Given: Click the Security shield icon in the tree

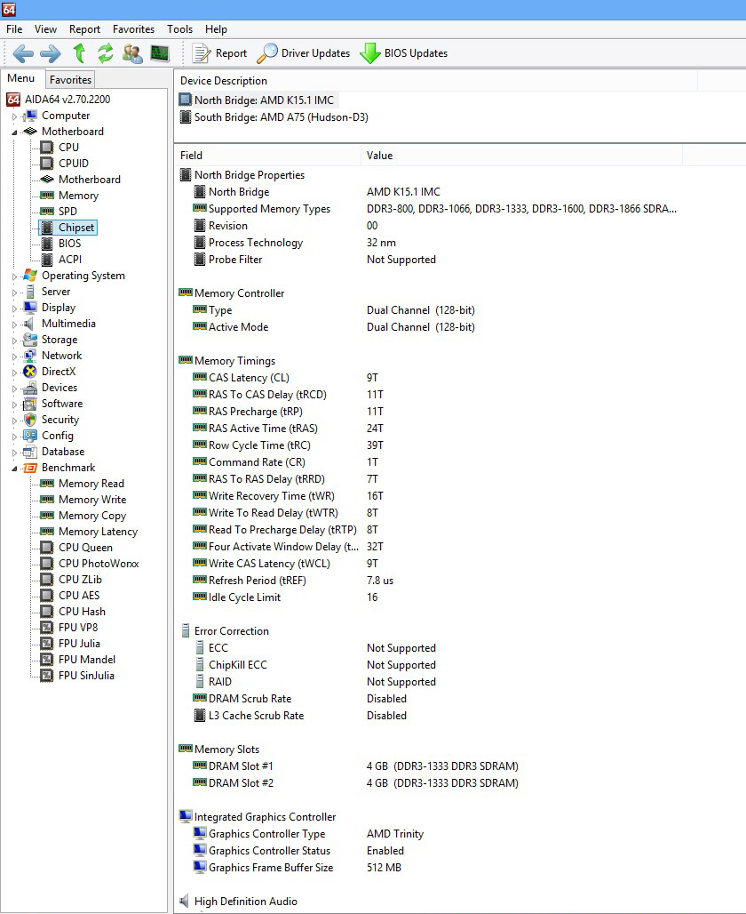Looking at the screenshot, I should 29,420.
